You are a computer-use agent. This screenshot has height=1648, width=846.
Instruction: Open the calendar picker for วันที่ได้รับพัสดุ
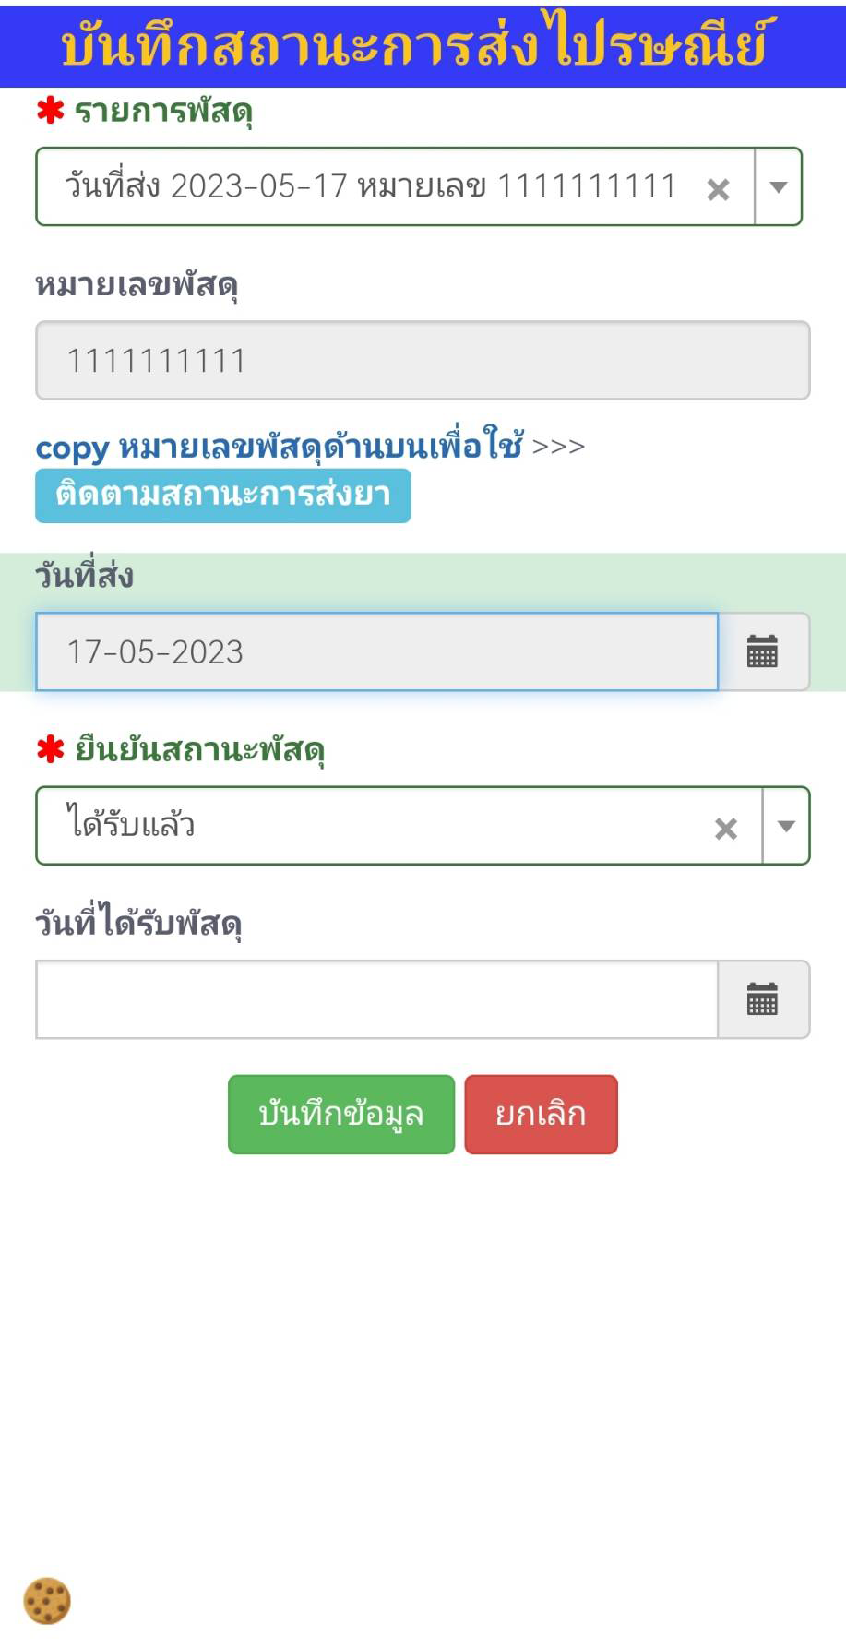coord(762,1000)
